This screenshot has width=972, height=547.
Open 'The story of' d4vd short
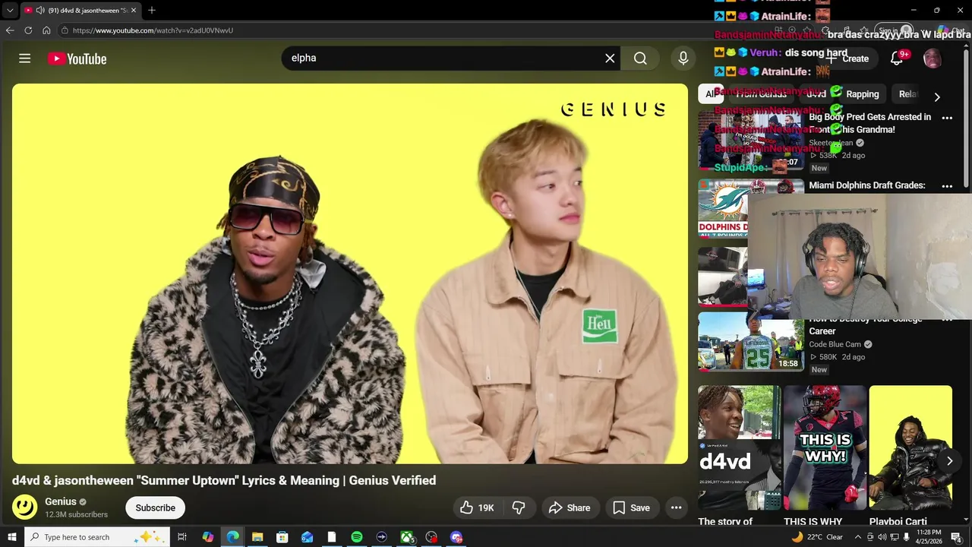[x=740, y=447]
